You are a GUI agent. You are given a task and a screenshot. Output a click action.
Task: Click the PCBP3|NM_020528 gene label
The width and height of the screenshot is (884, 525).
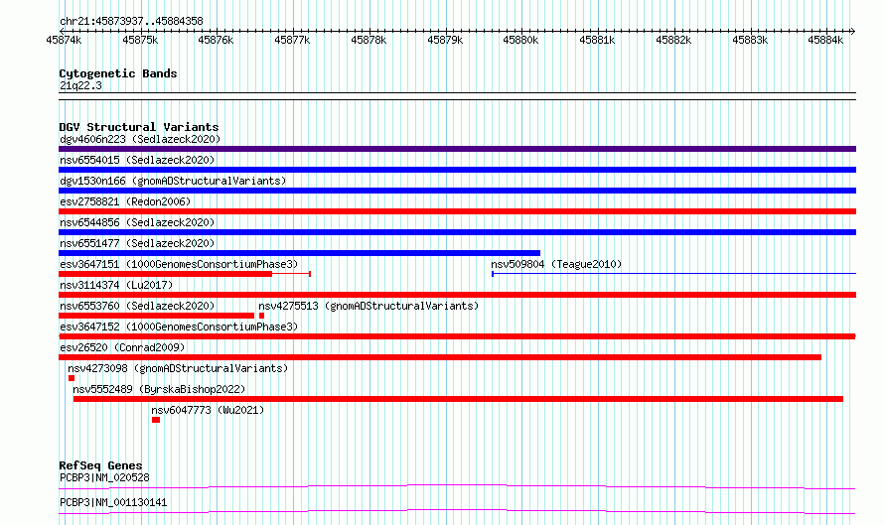(104, 477)
